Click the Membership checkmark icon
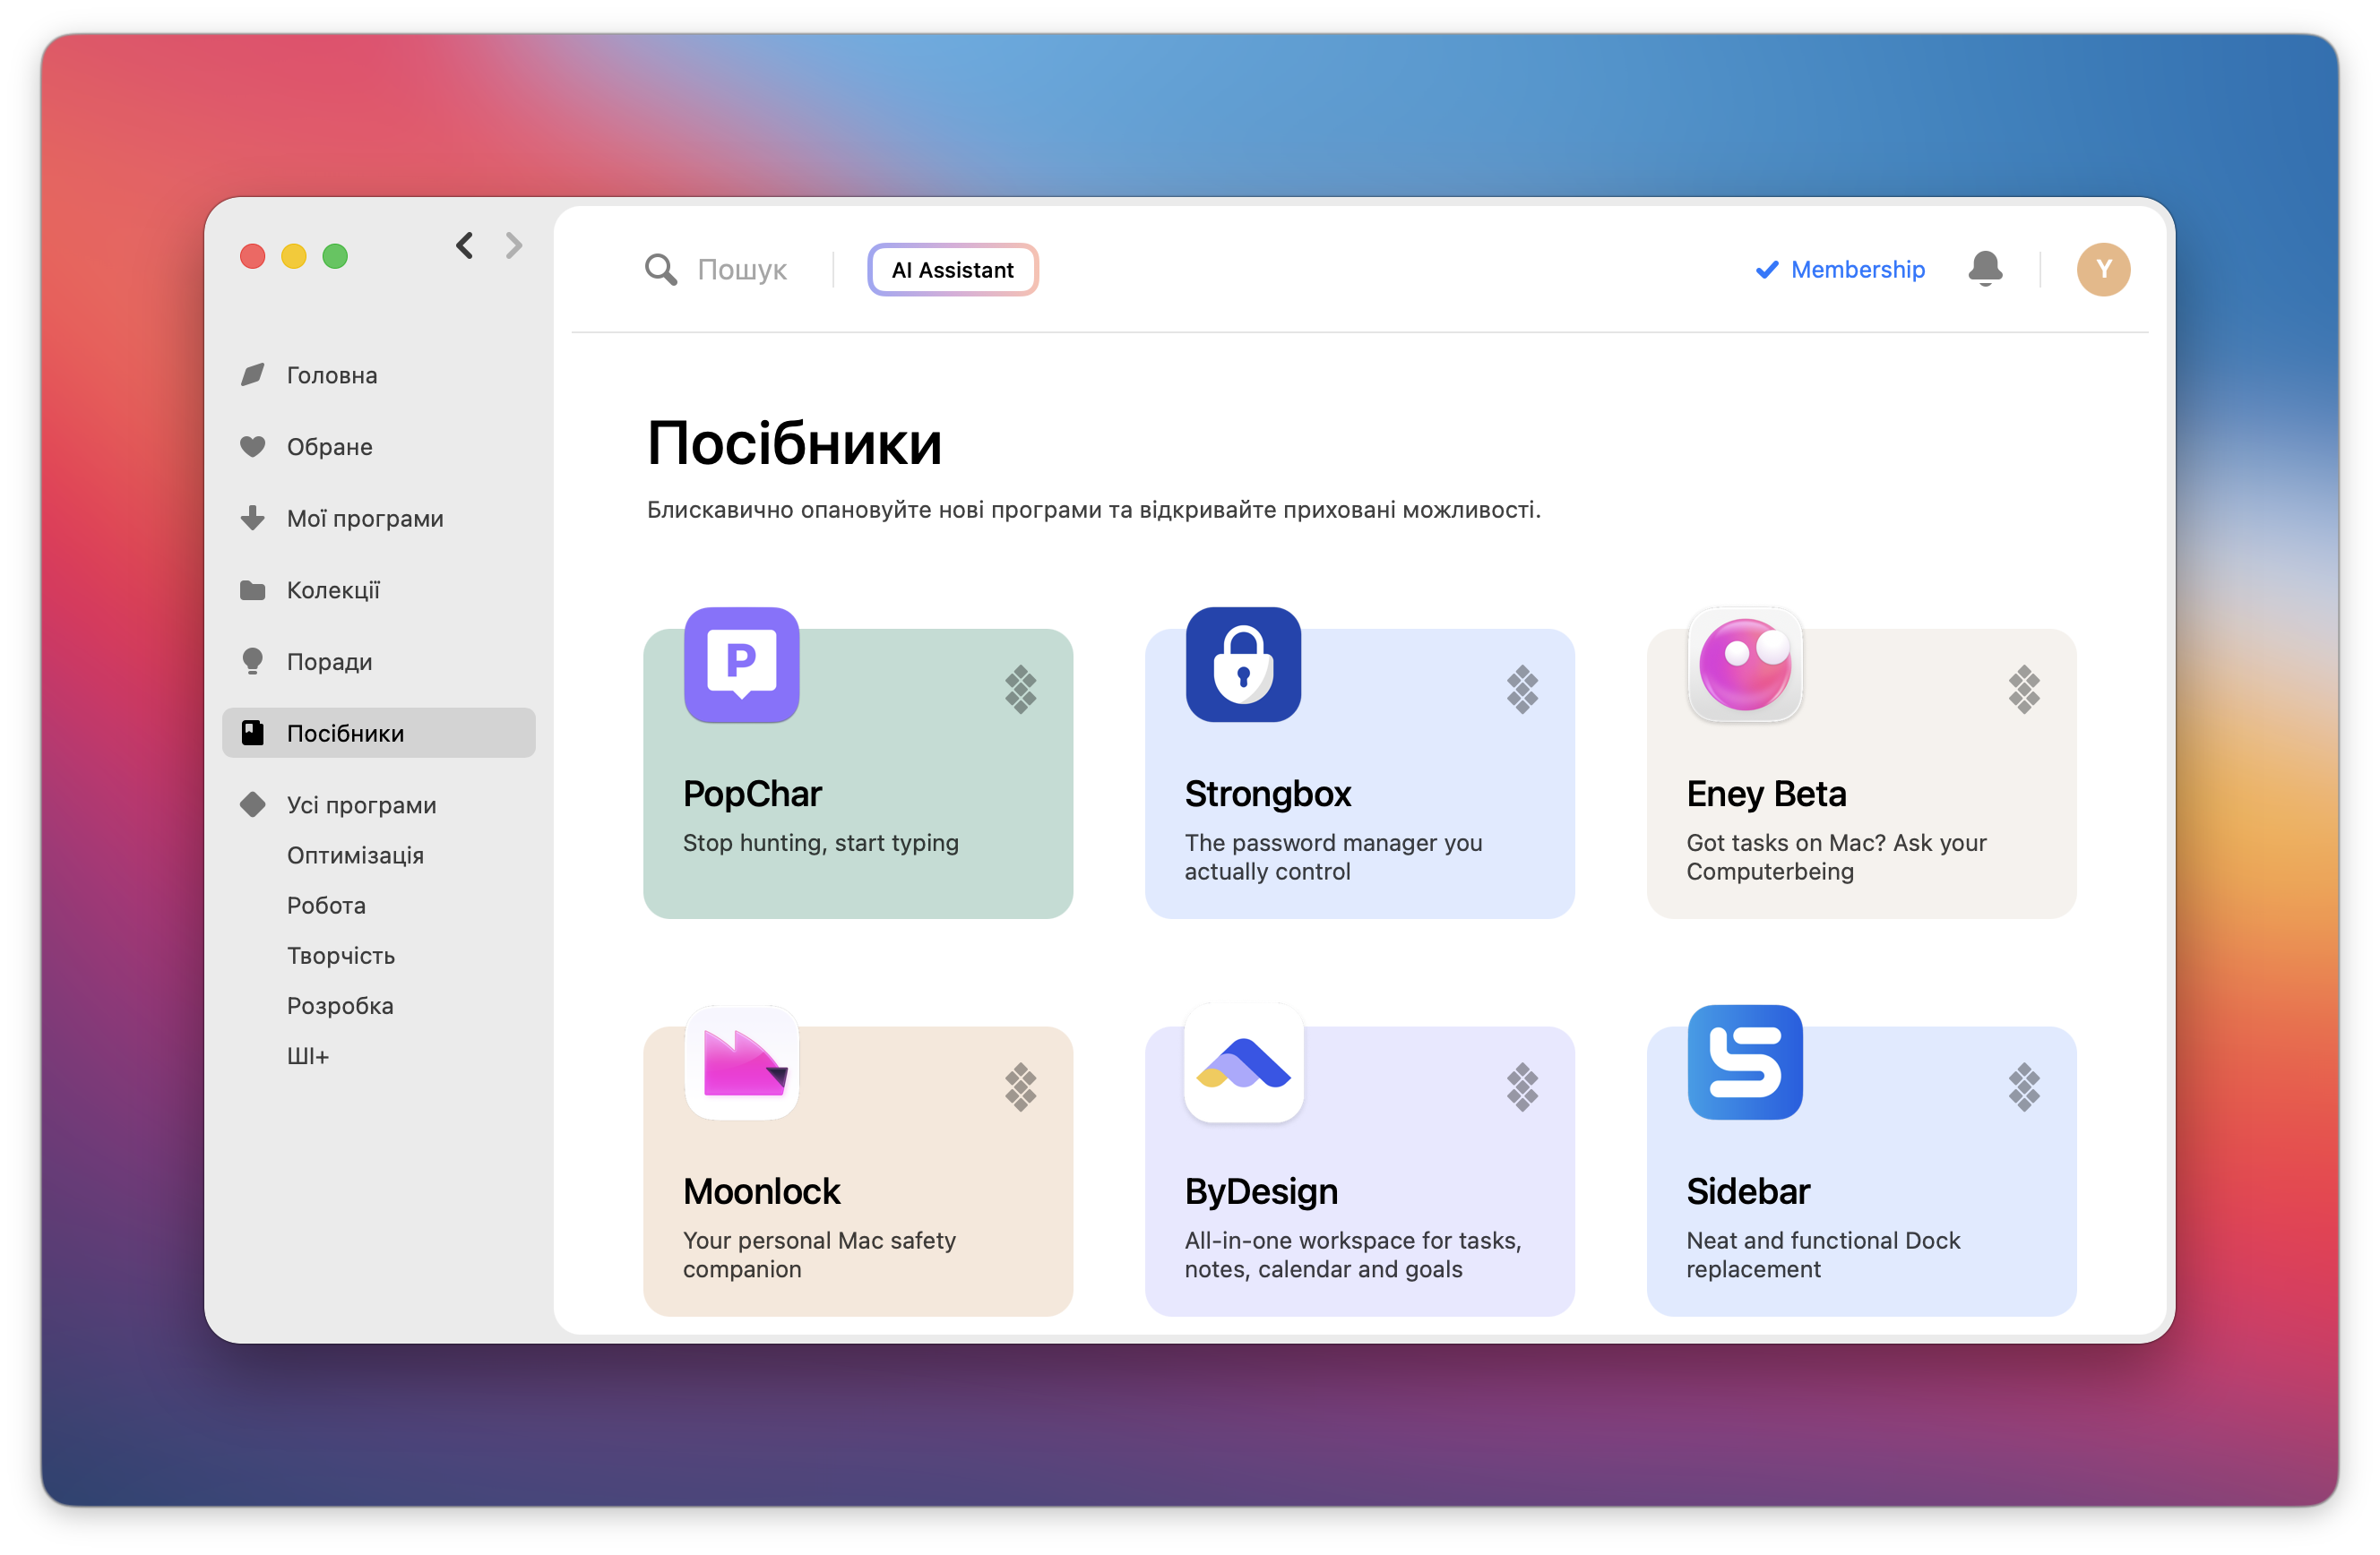 [1767, 270]
